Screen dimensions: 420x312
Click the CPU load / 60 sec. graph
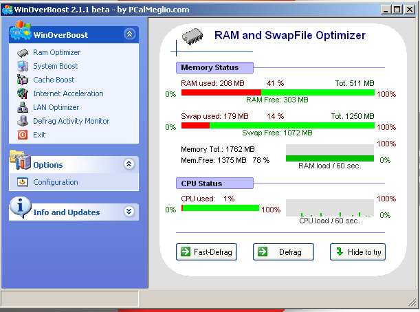(330, 208)
